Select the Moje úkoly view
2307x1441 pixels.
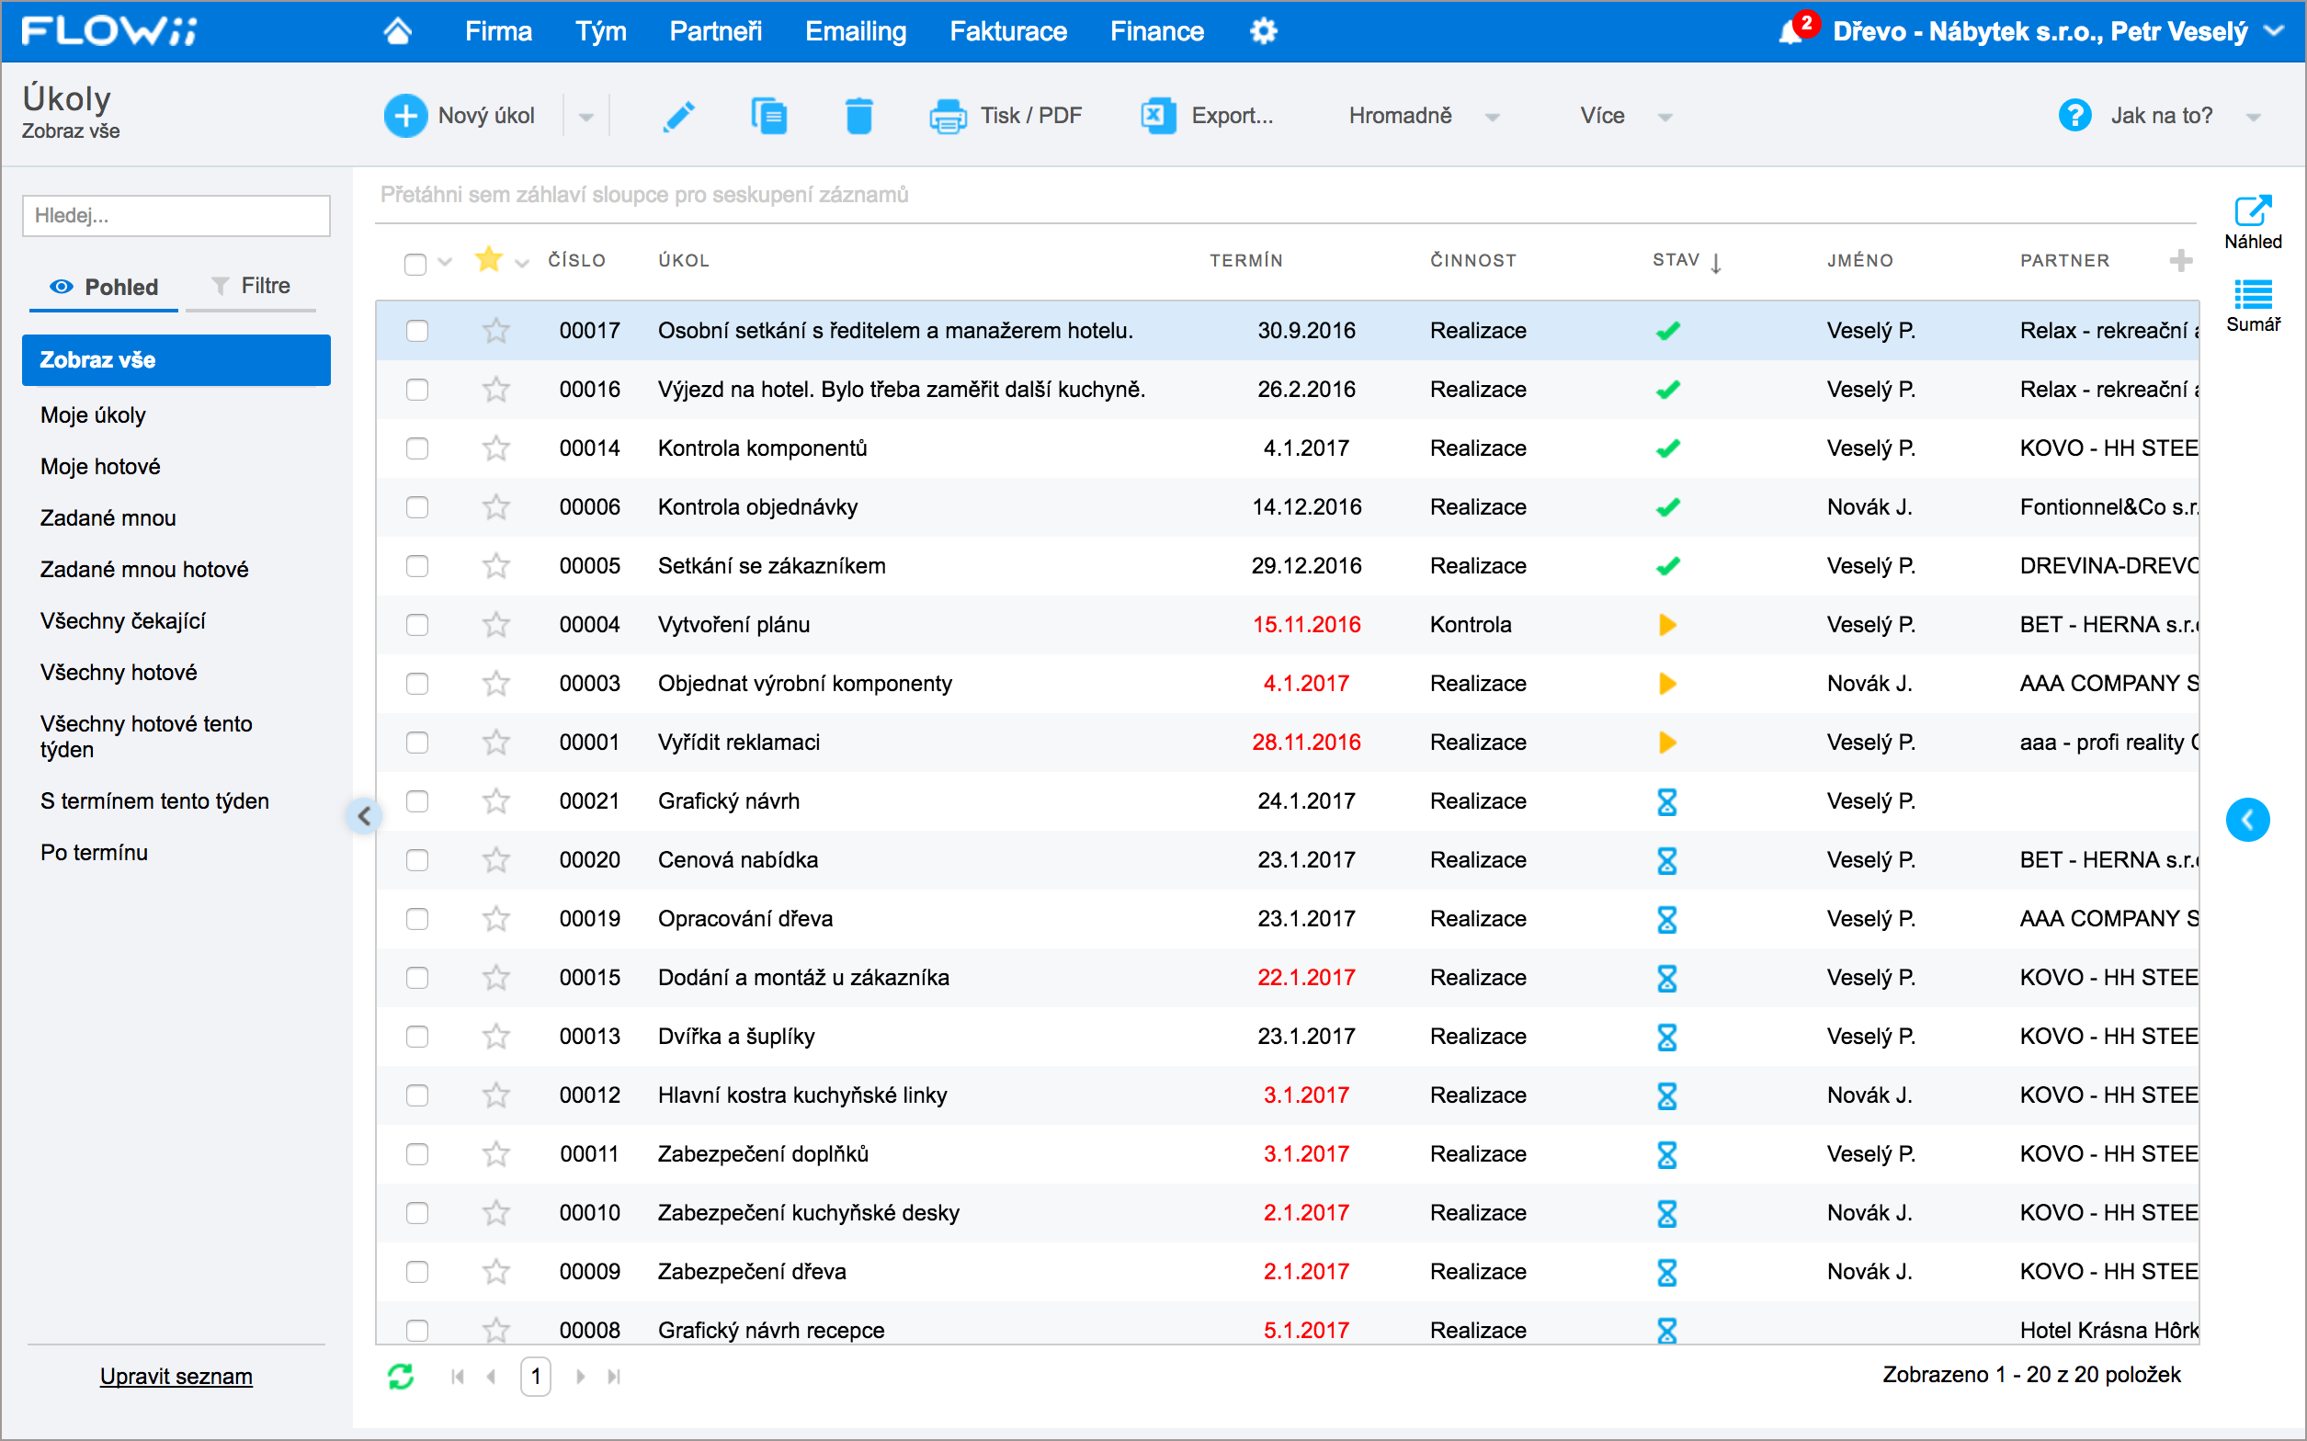click(x=93, y=415)
